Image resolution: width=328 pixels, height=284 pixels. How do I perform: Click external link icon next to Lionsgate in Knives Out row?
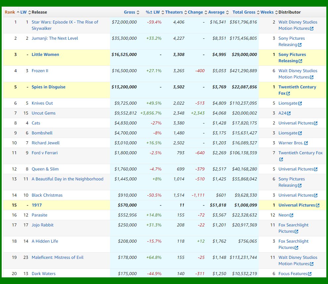(300, 103)
